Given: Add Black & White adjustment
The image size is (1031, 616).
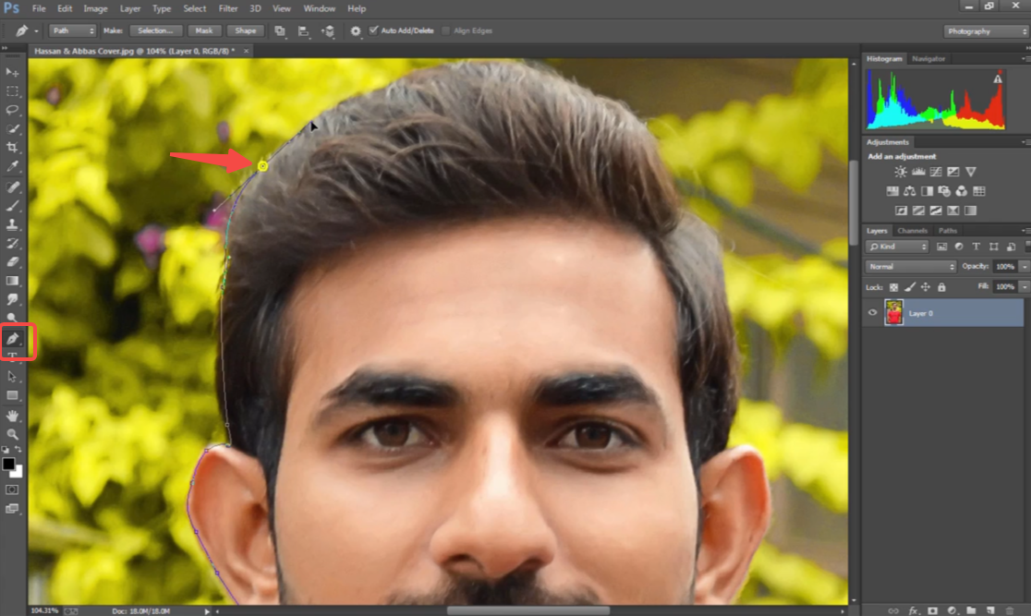Looking at the screenshot, I should pos(928,191).
